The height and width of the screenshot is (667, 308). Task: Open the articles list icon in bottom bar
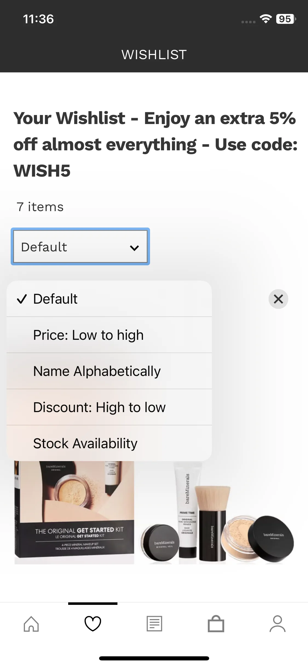point(154,624)
